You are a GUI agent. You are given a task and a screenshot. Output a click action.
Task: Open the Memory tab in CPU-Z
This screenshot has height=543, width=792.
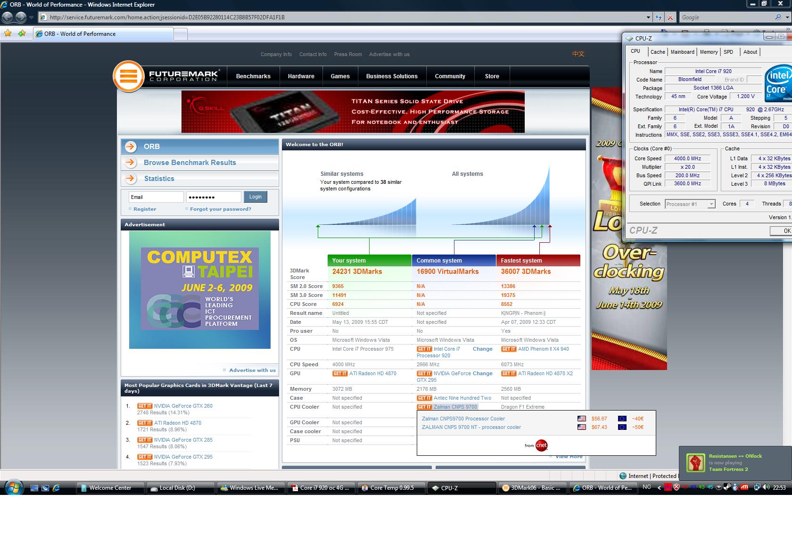pos(709,52)
